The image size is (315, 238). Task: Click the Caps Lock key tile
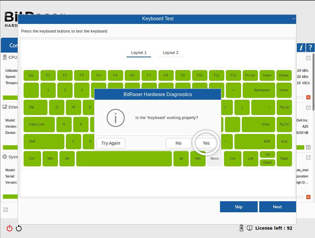coord(39,124)
